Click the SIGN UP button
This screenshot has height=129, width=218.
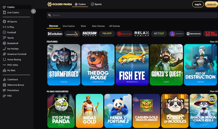pos(212,4)
